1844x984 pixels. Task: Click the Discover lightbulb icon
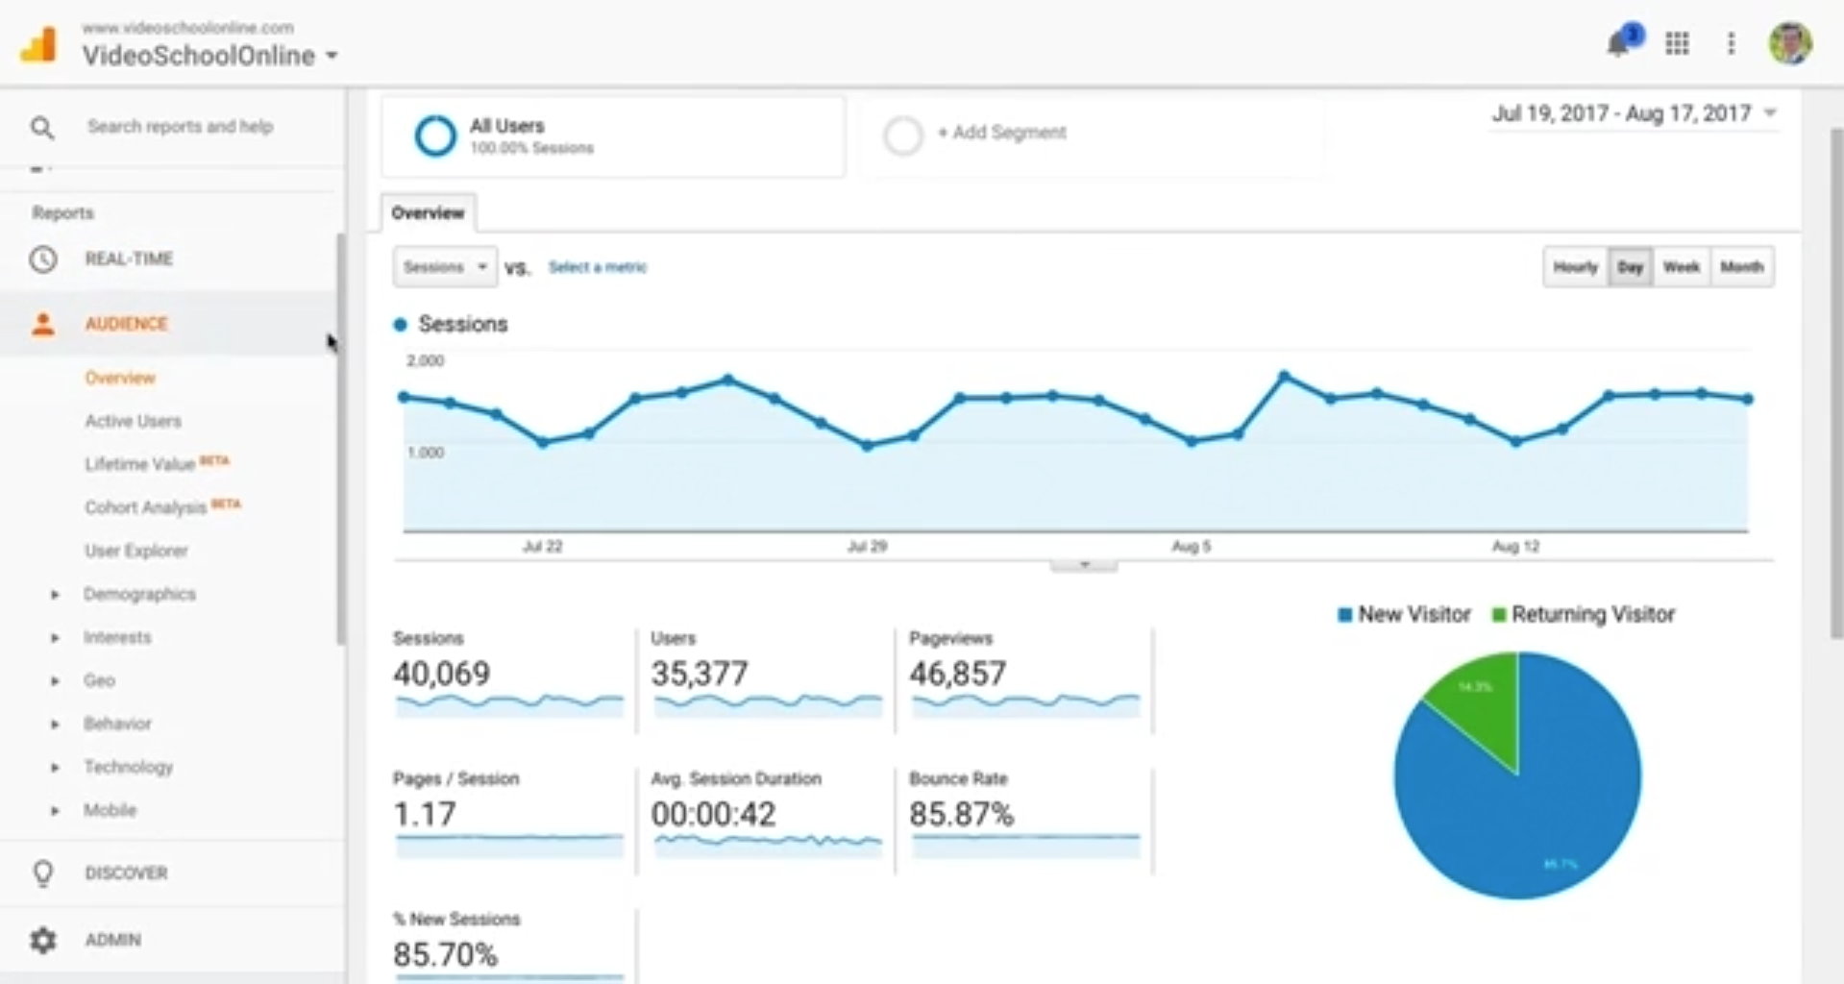coord(43,873)
